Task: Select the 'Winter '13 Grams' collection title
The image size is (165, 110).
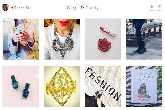Action: [x=82, y=8]
